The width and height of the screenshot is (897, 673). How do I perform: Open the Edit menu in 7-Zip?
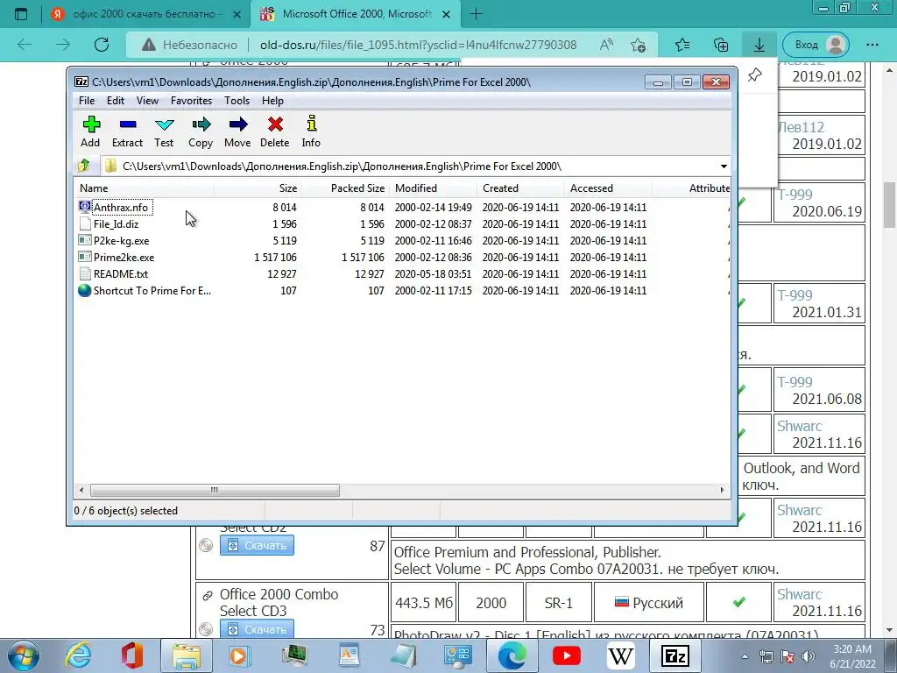(x=116, y=101)
